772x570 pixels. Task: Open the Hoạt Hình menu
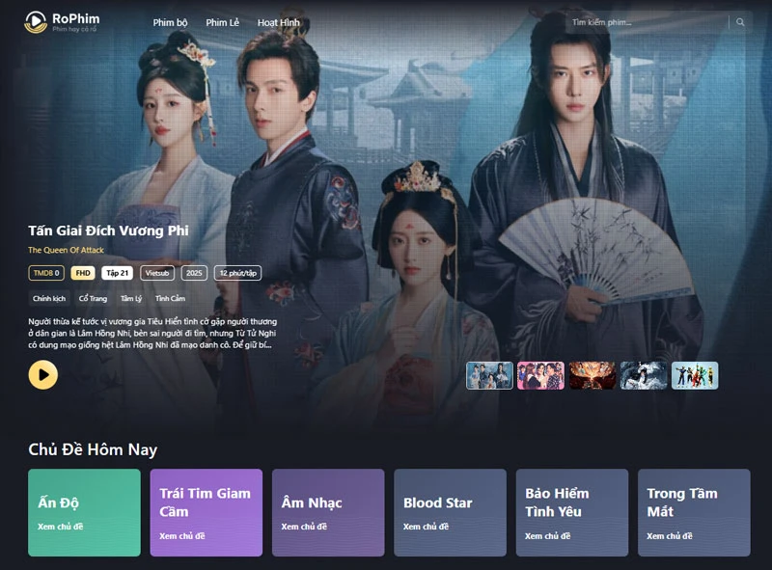pos(278,22)
